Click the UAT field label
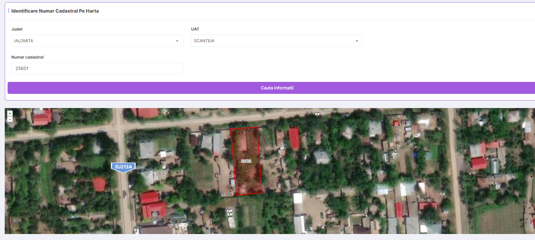The height and width of the screenshot is (240, 535). click(195, 29)
